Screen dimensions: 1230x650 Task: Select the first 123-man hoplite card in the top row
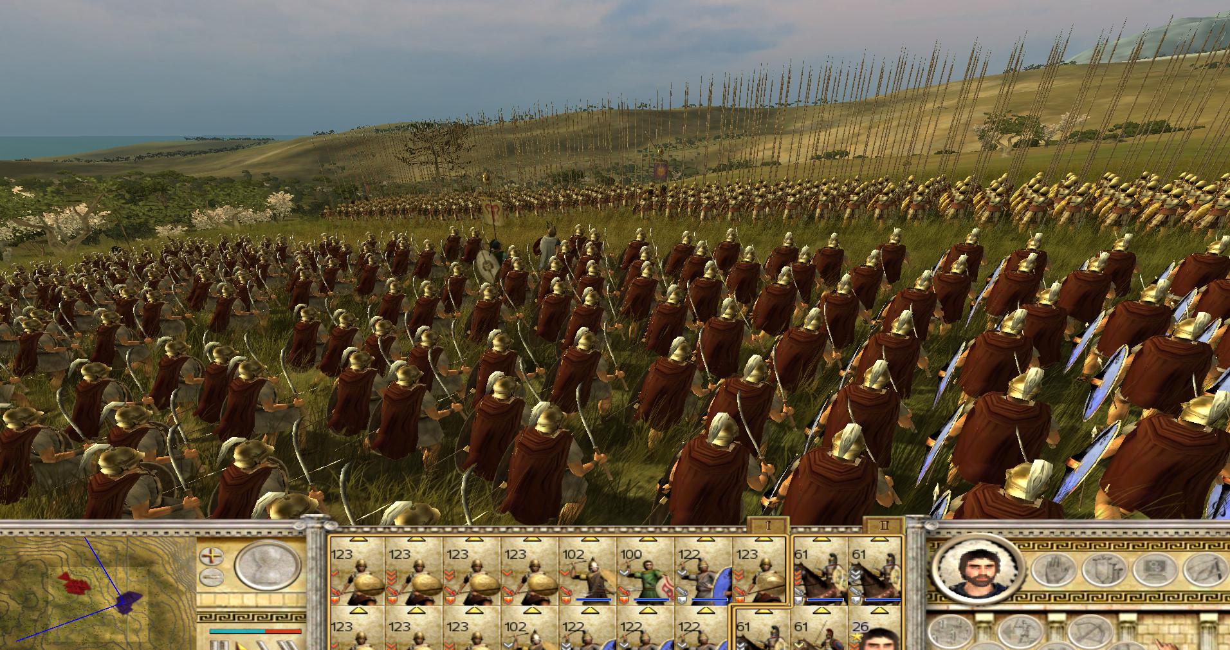pos(356,571)
